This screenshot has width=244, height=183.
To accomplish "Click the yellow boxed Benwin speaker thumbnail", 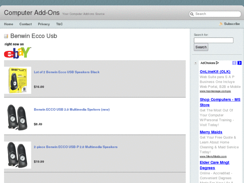I will click(x=17, y=80).
